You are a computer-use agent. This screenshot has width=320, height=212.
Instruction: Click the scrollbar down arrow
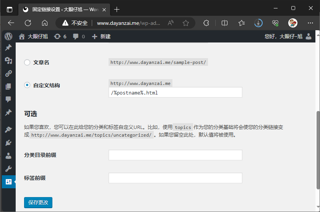pos(318,207)
